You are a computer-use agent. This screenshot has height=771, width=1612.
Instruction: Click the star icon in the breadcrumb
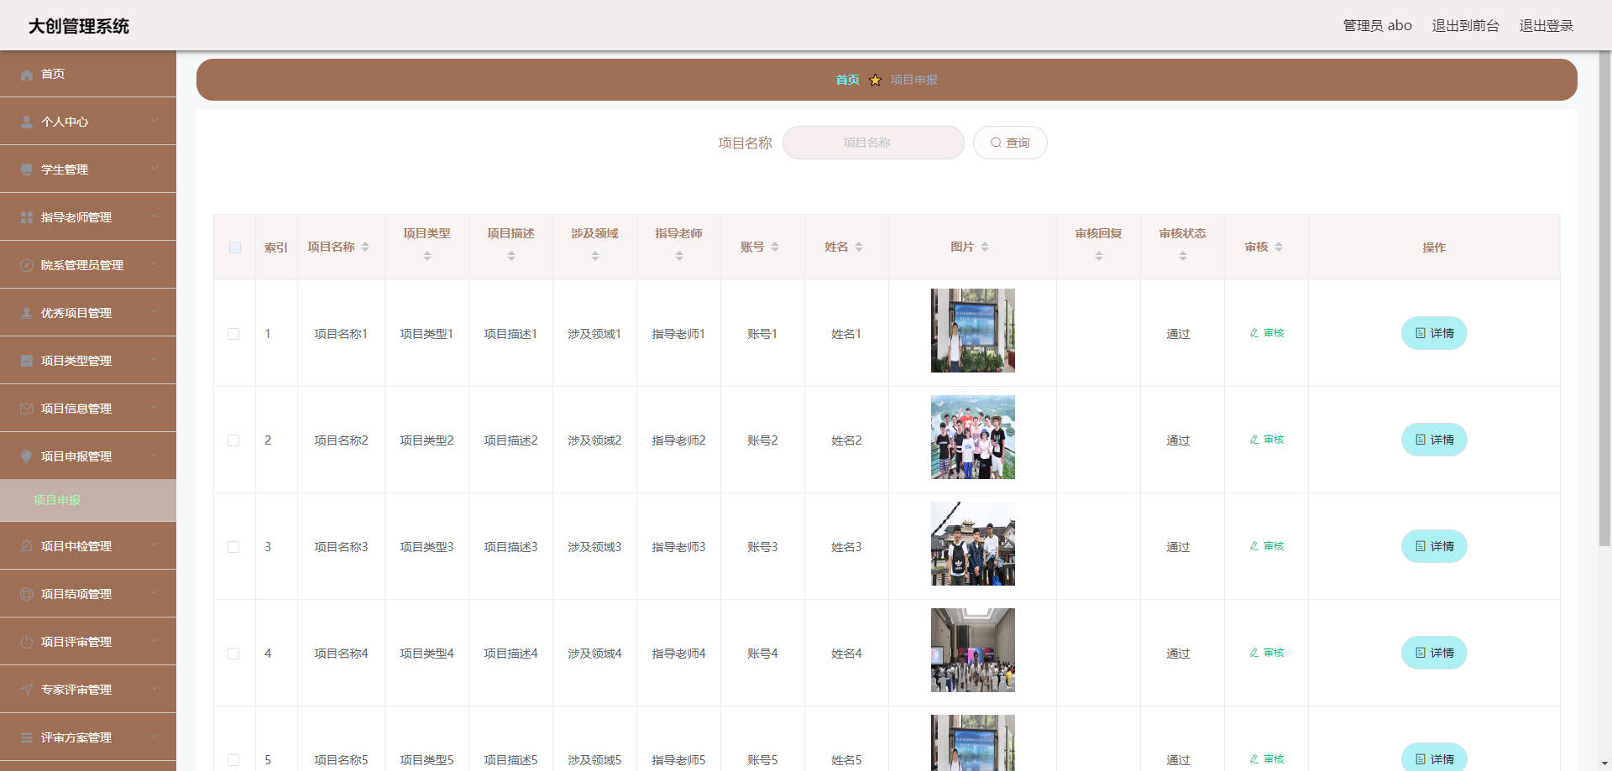[875, 81]
